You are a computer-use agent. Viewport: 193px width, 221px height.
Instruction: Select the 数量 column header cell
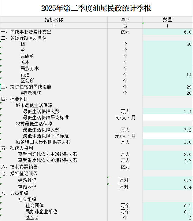click(167, 20)
